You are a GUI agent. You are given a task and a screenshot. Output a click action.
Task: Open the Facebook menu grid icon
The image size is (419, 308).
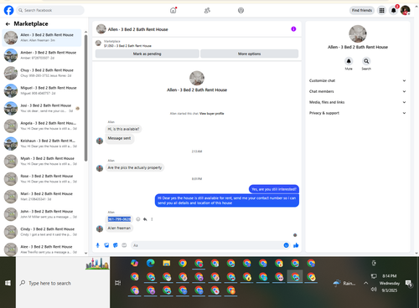pos(381,11)
